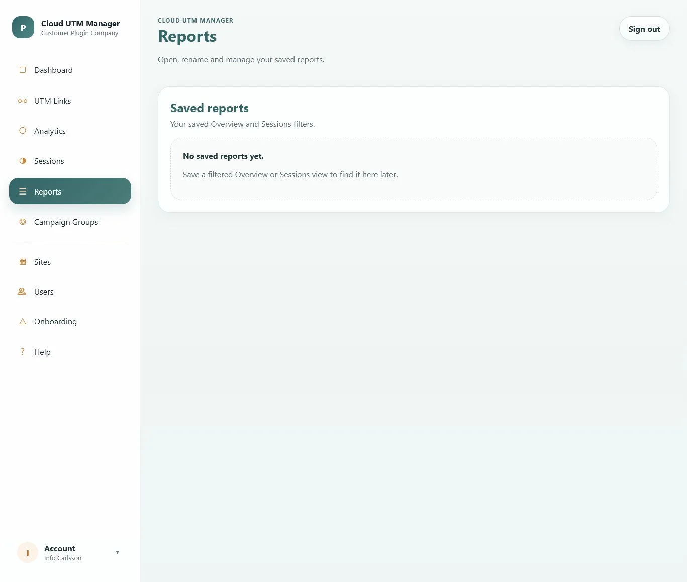Click the Cloud UTM Manager title text
Screen dimensions: 687x582
coord(80,23)
